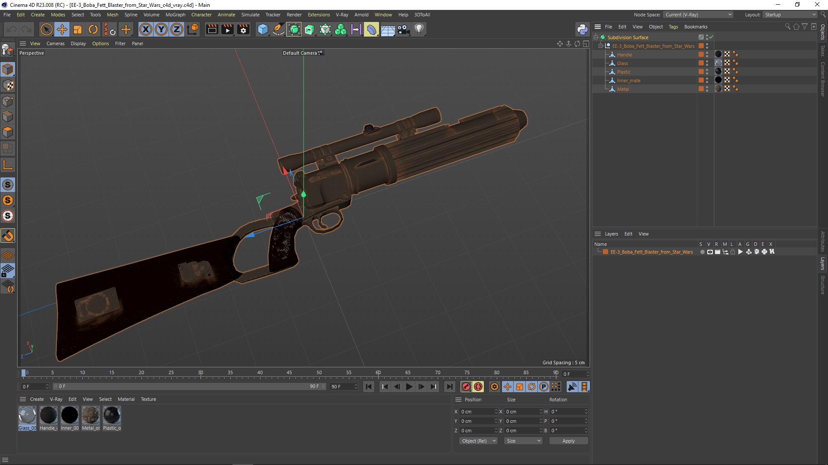Toggle X axis lock
Screen dimensions: 828x465
146,29
